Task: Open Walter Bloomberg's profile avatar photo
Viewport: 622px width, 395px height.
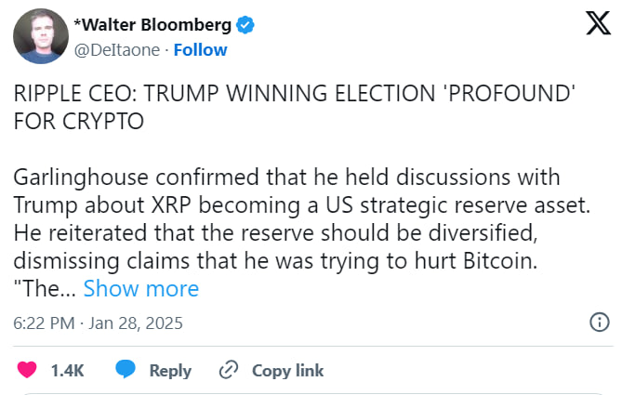Action: coord(38,36)
